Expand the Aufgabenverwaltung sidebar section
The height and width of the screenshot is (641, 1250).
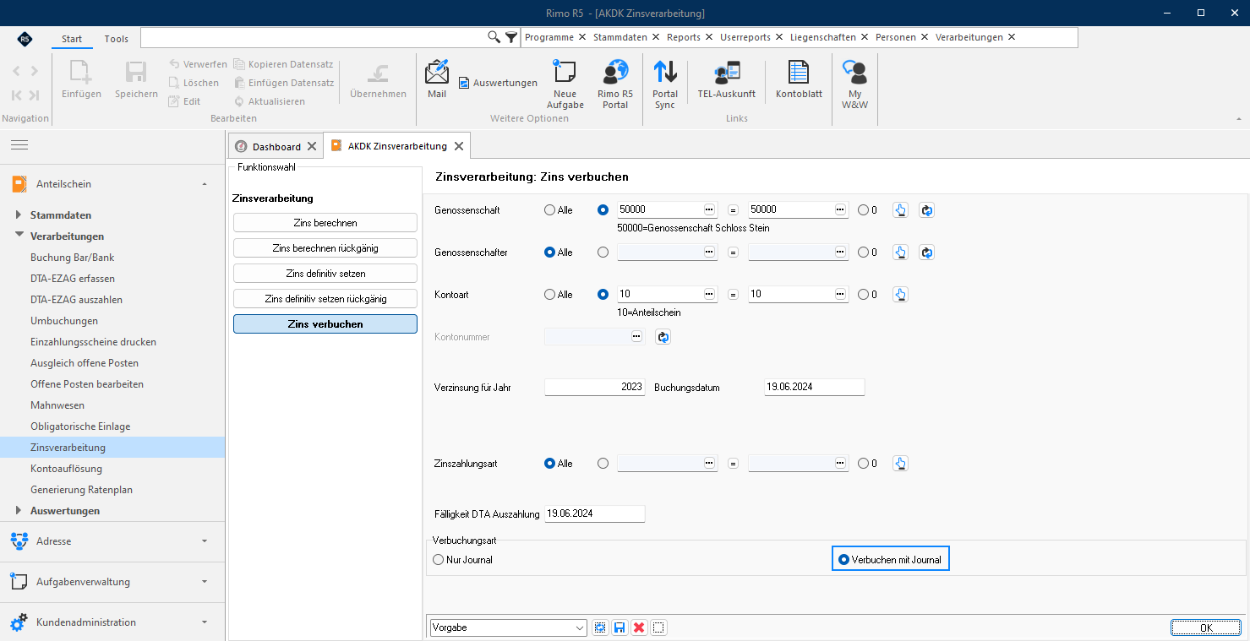pyautogui.click(x=112, y=581)
